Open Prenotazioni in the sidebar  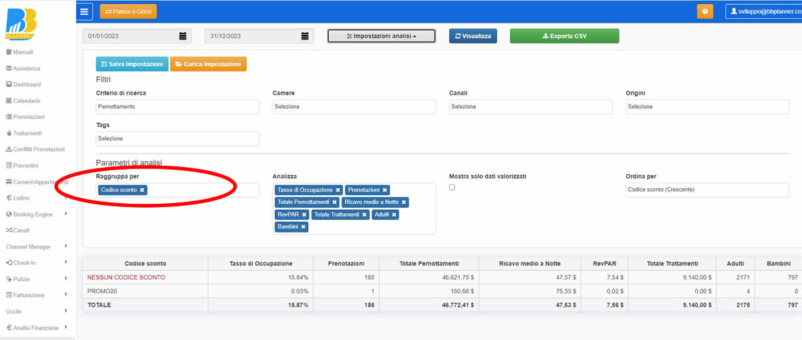29,117
